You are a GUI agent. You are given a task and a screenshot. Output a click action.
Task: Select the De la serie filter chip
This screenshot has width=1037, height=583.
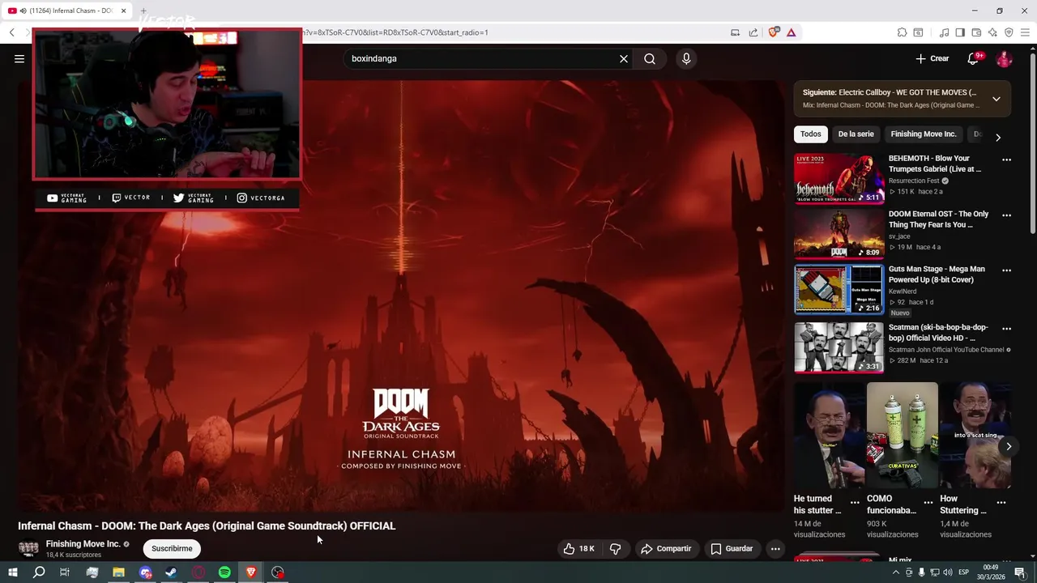[856, 134]
